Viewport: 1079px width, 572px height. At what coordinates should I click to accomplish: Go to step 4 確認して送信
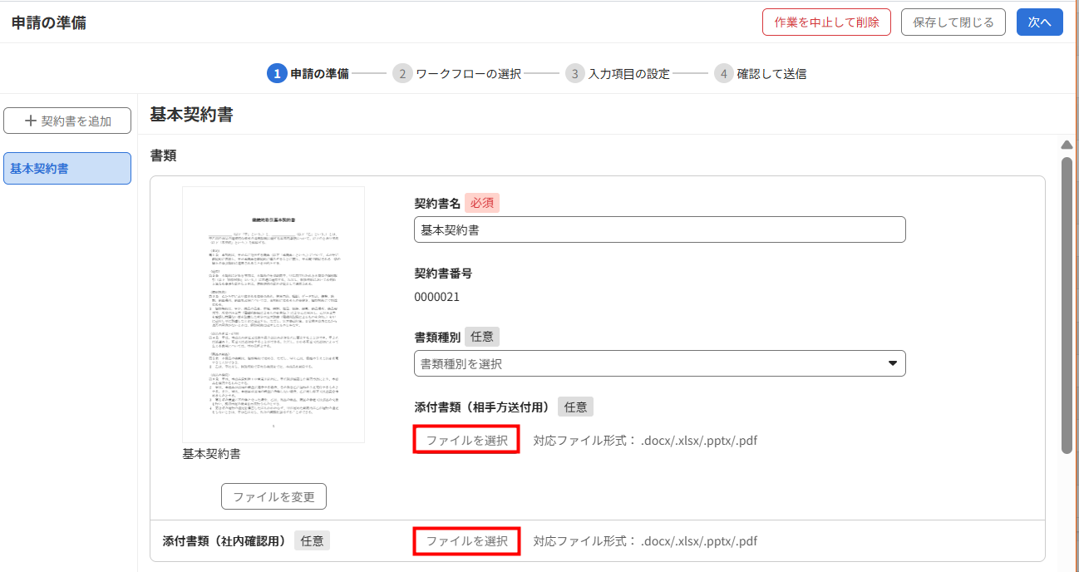[x=761, y=73]
